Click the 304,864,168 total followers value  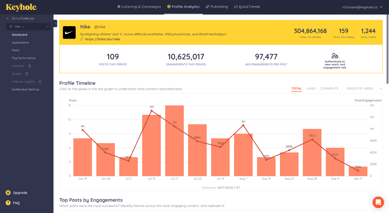coord(310,31)
